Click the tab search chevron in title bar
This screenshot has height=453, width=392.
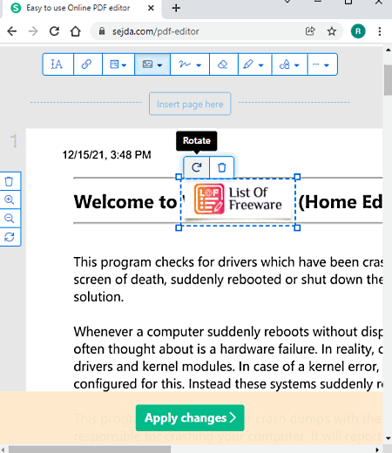coord(287,2)
